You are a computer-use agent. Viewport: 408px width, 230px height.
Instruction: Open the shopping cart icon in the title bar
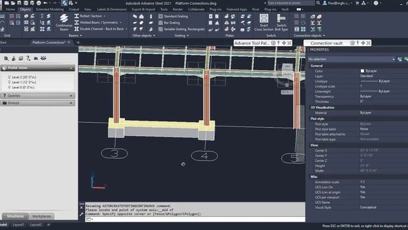357,3
